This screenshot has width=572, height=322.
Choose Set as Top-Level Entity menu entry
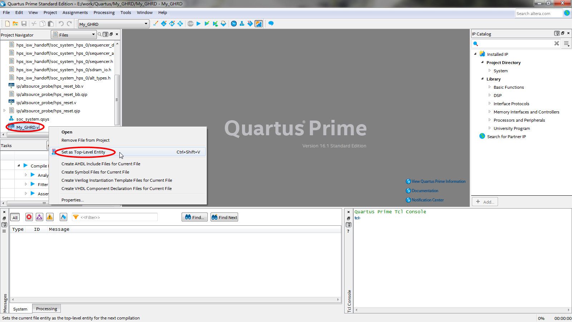click(128, 152)
